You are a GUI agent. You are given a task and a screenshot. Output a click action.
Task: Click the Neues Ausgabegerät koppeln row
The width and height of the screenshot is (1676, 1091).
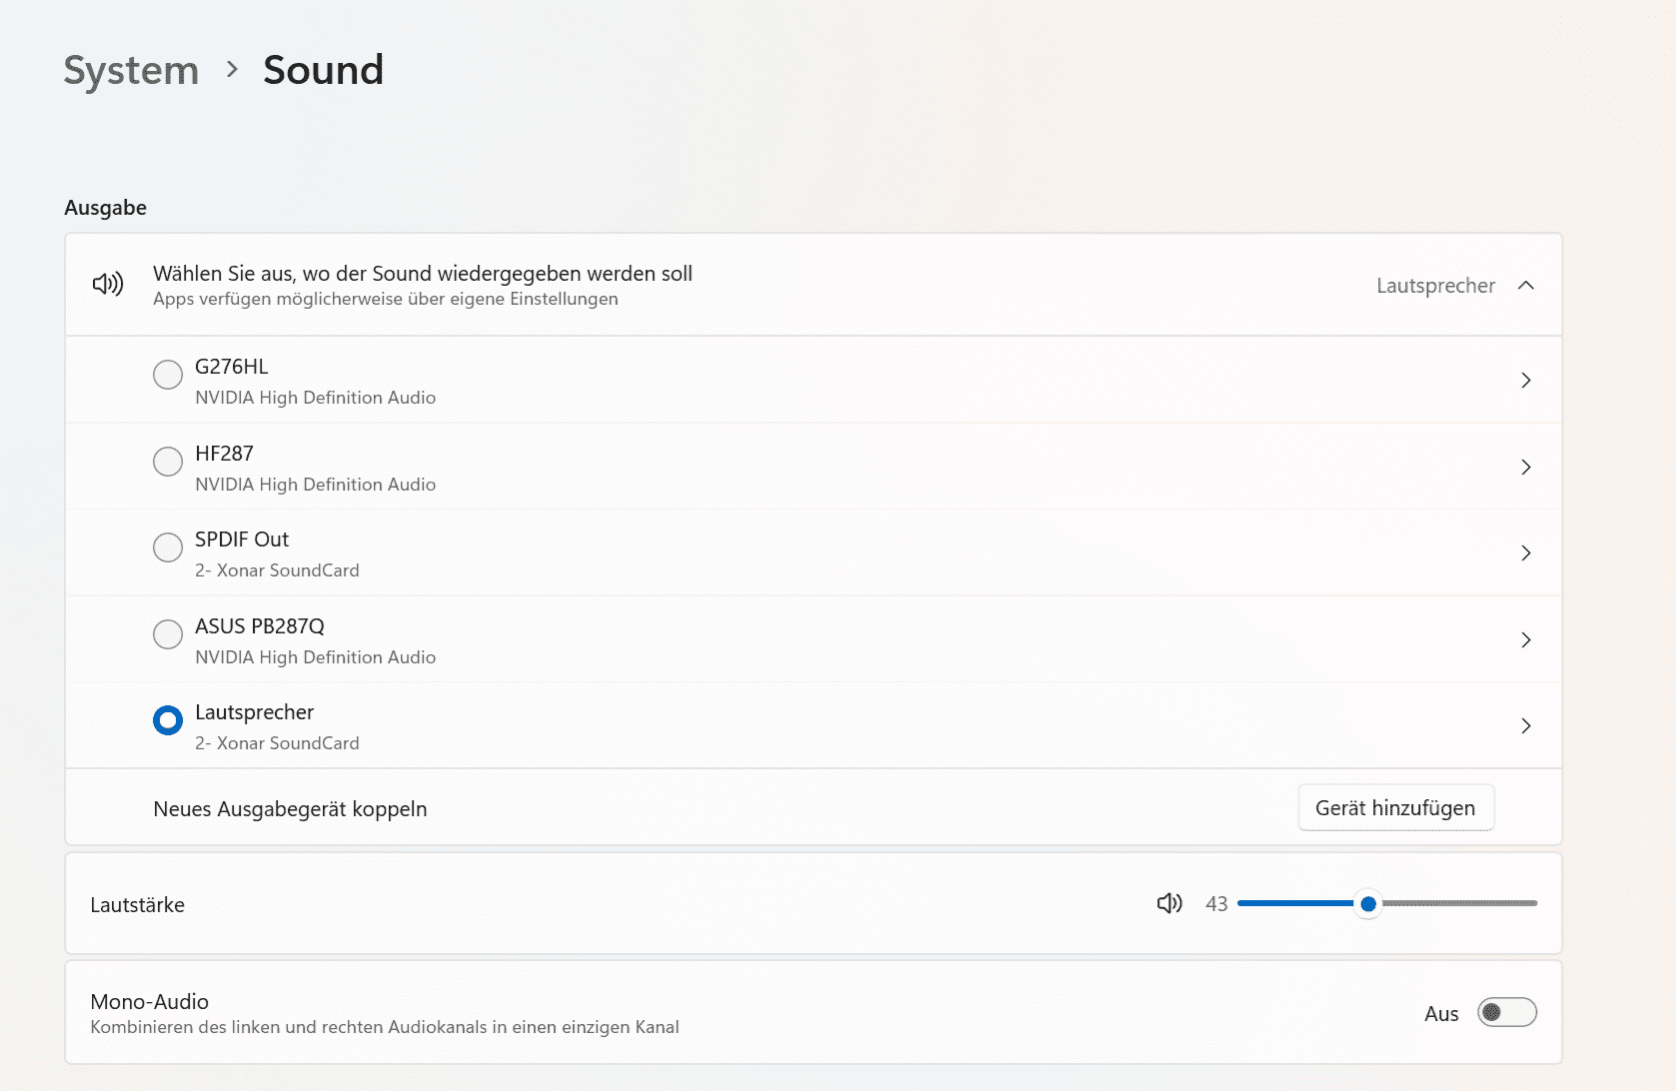tap(290, 809)
